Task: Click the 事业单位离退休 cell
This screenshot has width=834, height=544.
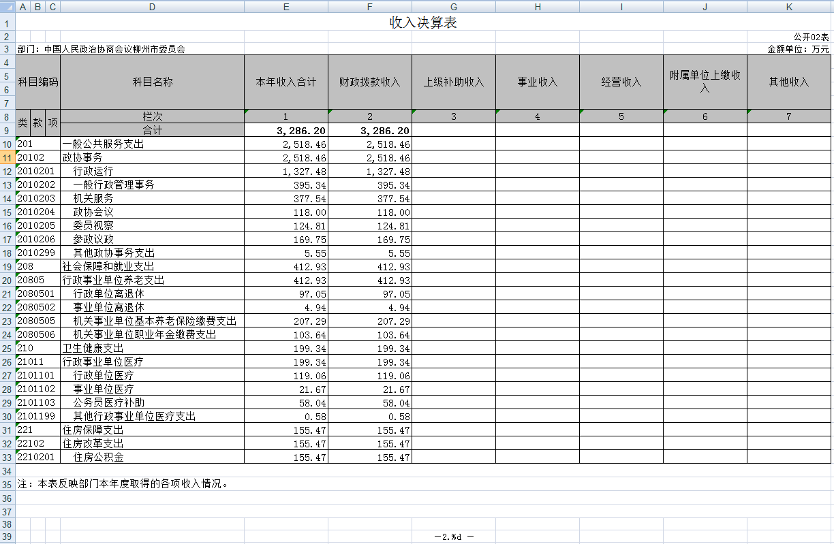Action: click(153, 307)
